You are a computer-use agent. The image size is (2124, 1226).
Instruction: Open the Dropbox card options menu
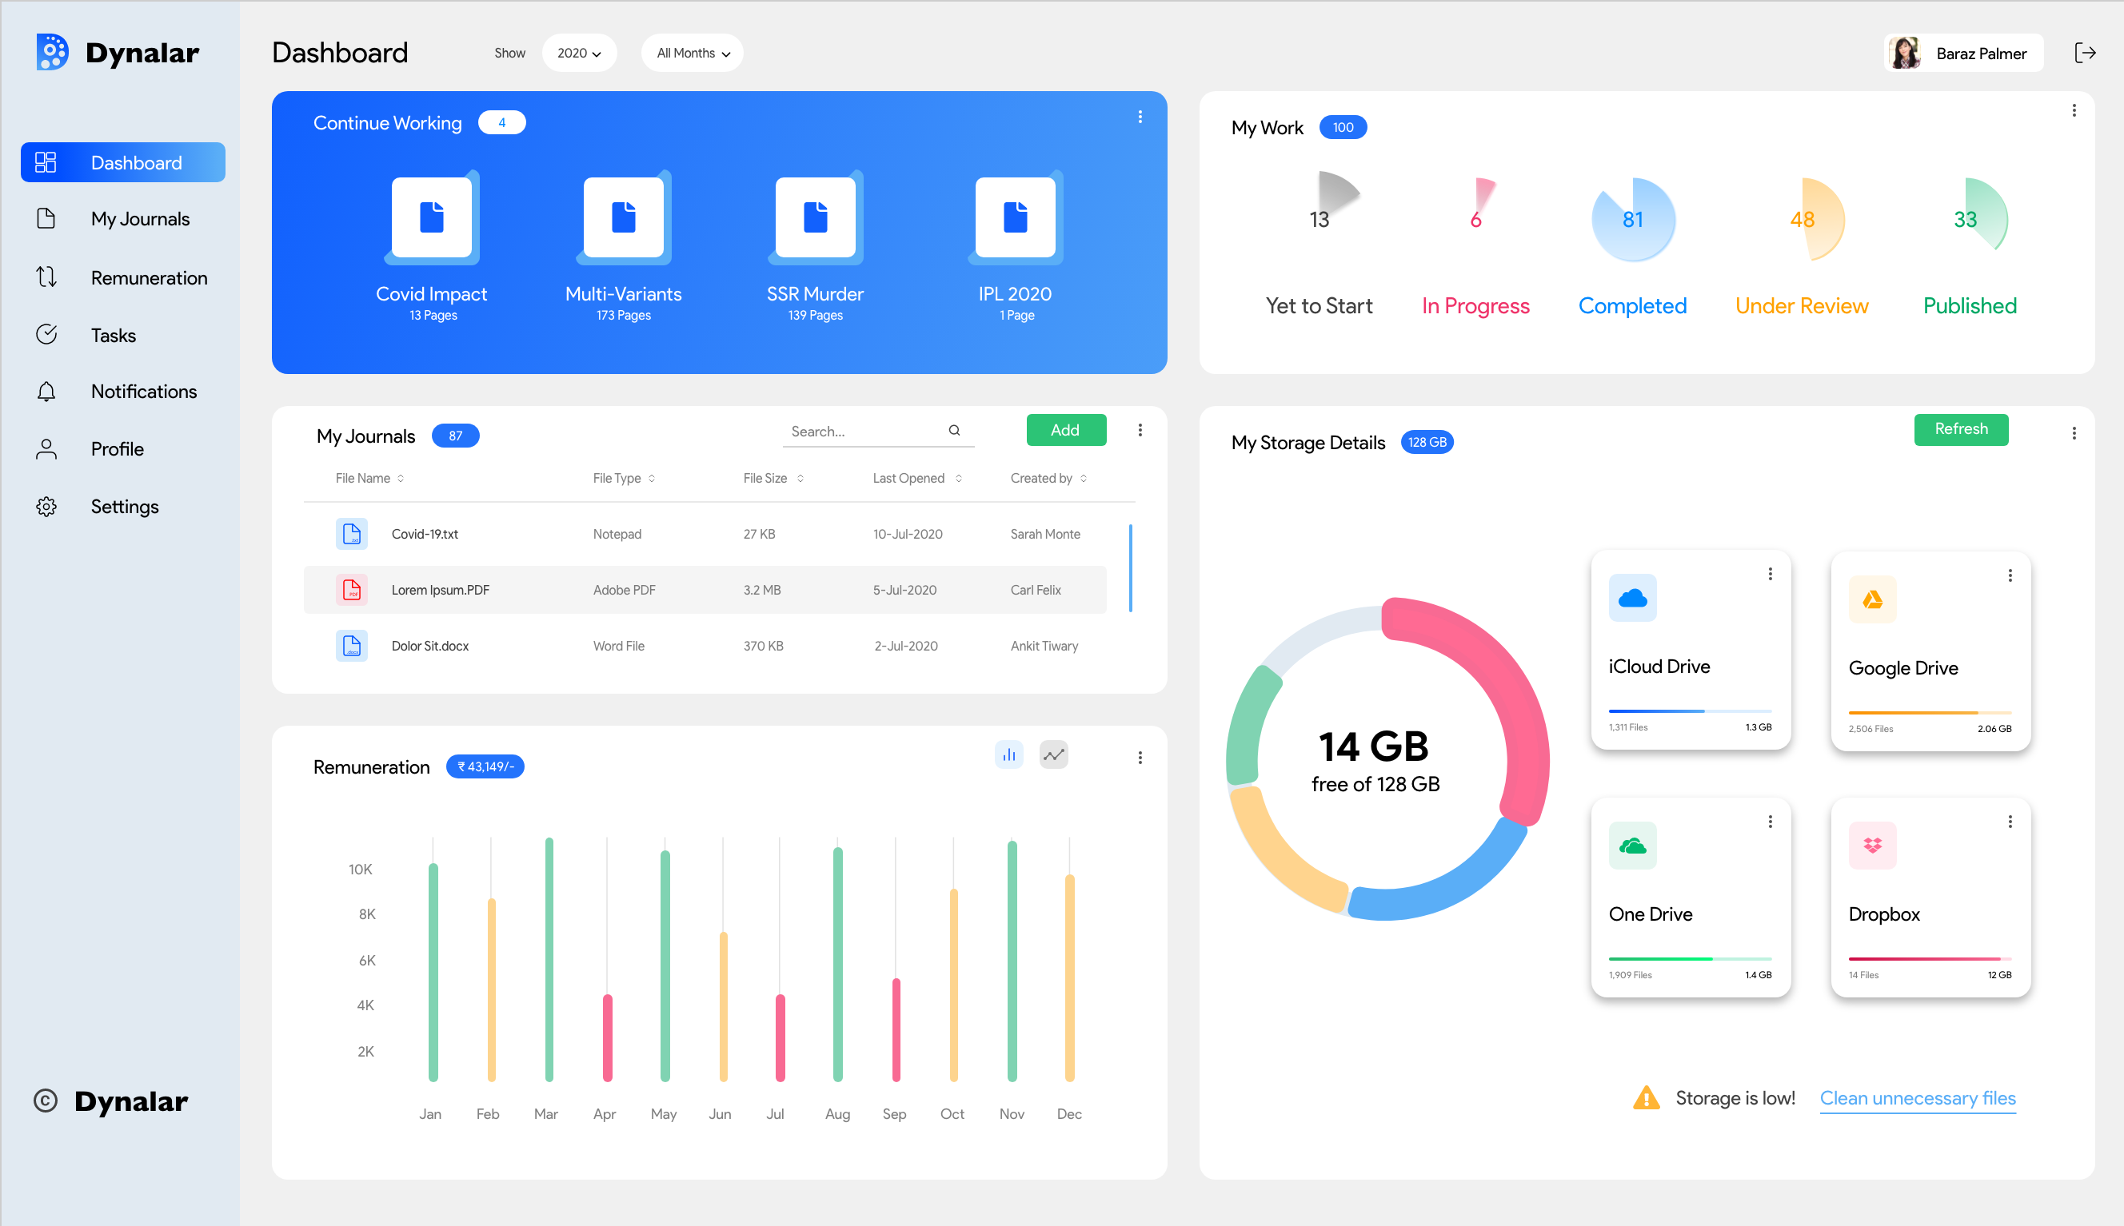[2010, 822]
